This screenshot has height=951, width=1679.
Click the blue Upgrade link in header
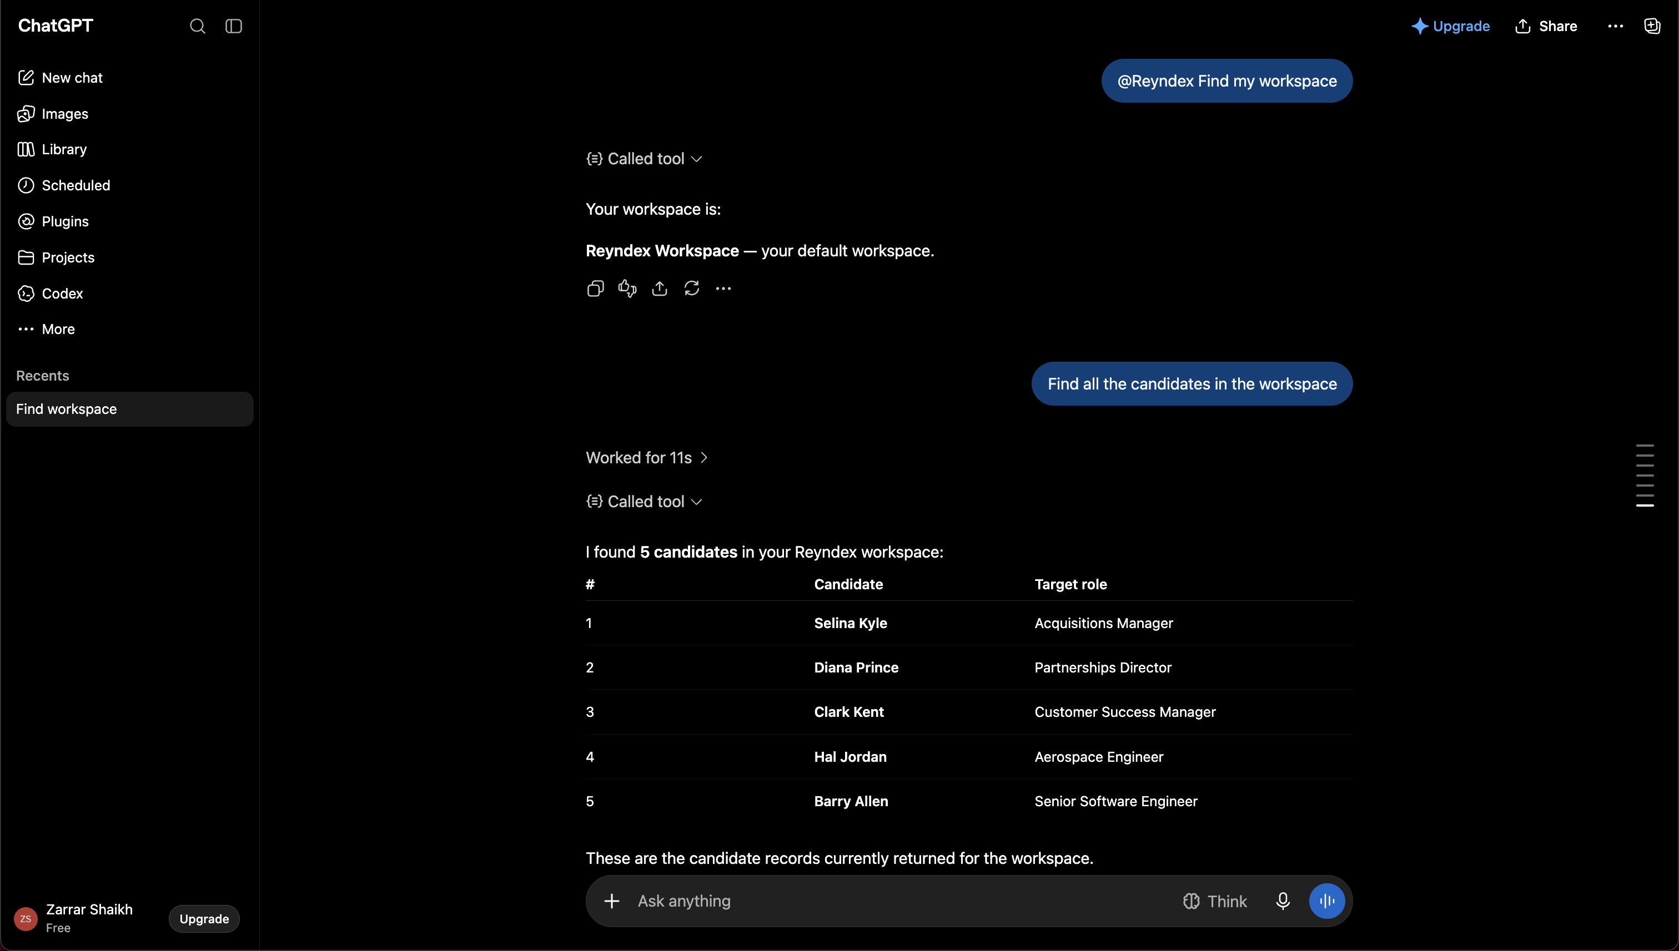tap(1450, 26)
